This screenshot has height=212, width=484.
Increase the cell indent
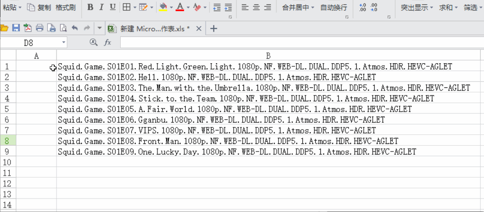(x=228, y=8)
